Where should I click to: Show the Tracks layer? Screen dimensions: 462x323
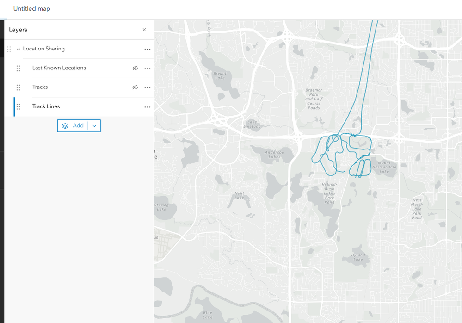[x=135, y=87]
